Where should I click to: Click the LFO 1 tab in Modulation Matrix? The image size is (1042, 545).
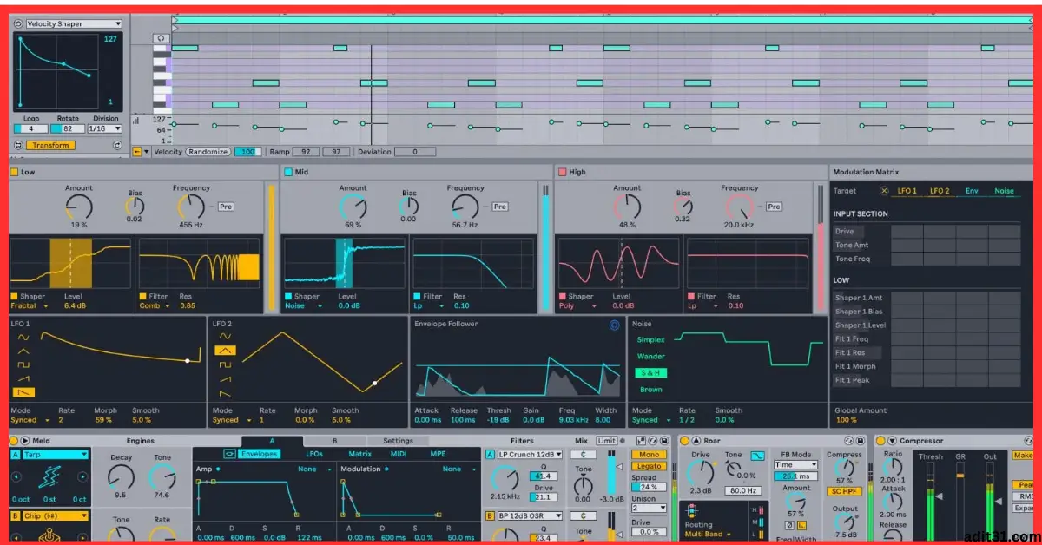(907, 191)
